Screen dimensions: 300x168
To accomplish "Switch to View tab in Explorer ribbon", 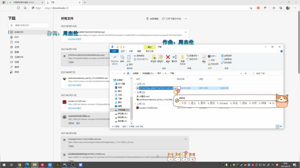I will [x=139, y=51].
